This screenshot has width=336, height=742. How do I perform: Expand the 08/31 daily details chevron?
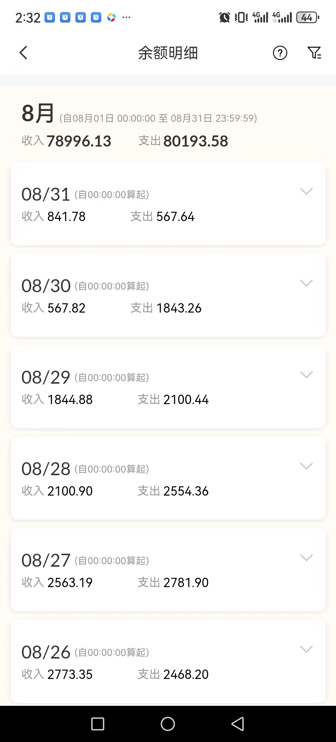pyautogui.click(x=306, y=191)
